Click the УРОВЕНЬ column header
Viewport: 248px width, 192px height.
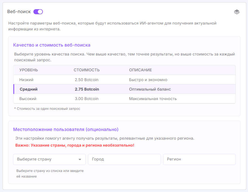tap(29, 70)
